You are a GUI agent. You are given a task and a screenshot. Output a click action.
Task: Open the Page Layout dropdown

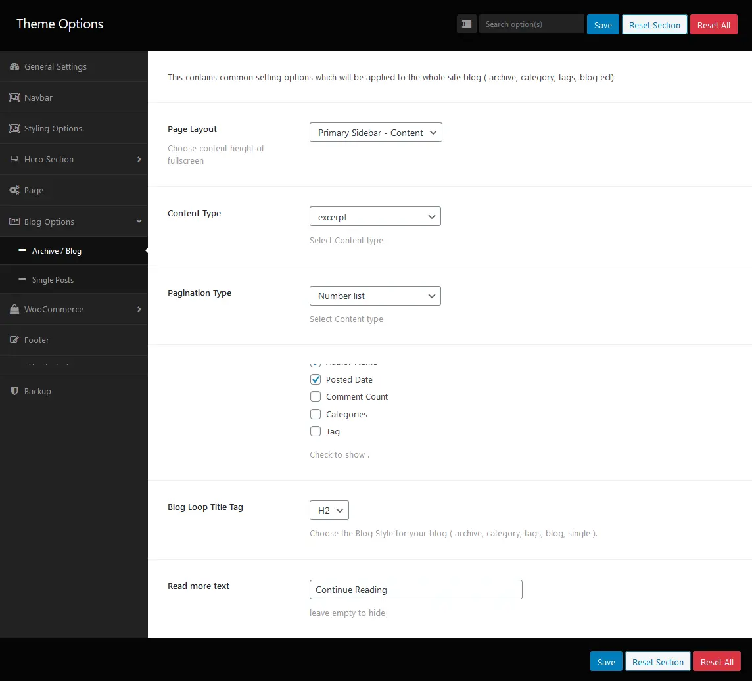(x=375, y=132)
